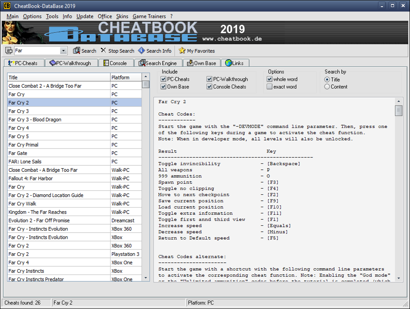Toggle the Own Base include checkbox
Image resolution: width=410 pixels, height=309 pixels.
(x=164, y=87)
